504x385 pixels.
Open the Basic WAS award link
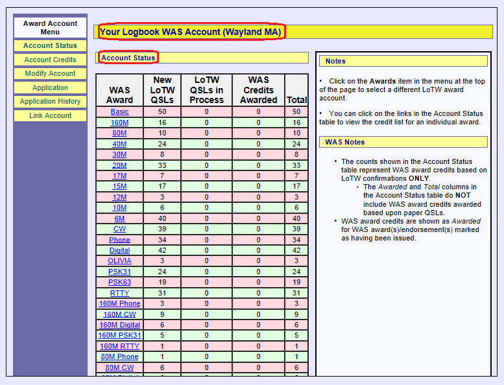pyautogui.click(x=119, y=112)
